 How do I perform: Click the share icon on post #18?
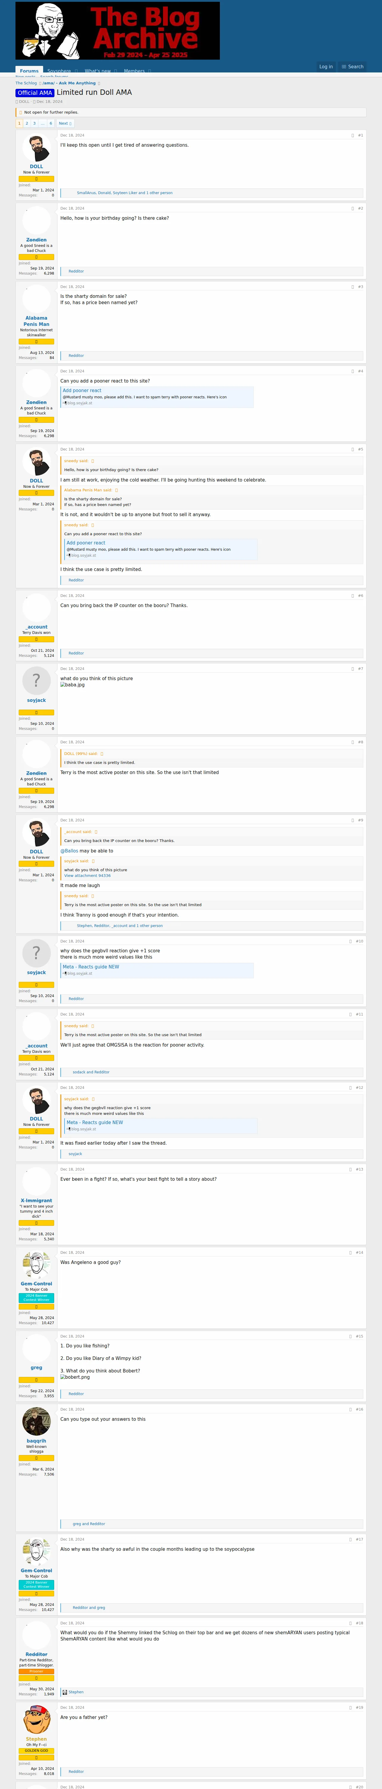[x=351, y=1623]
